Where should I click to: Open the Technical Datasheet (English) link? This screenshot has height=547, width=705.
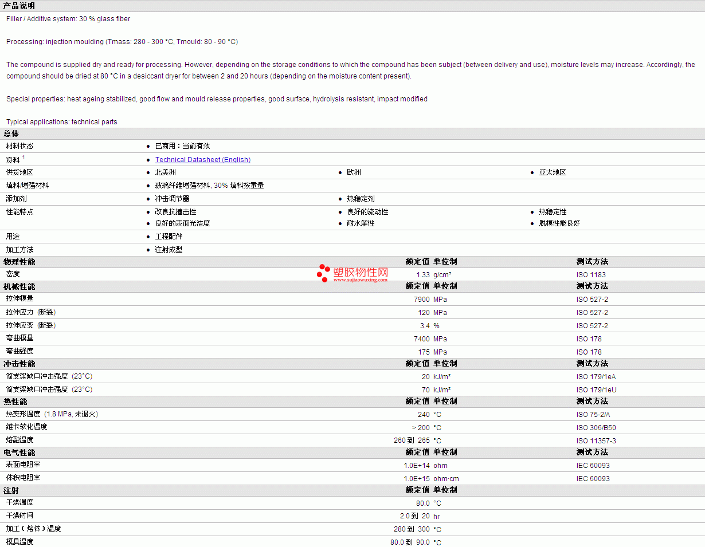click(x=203, y=160)
